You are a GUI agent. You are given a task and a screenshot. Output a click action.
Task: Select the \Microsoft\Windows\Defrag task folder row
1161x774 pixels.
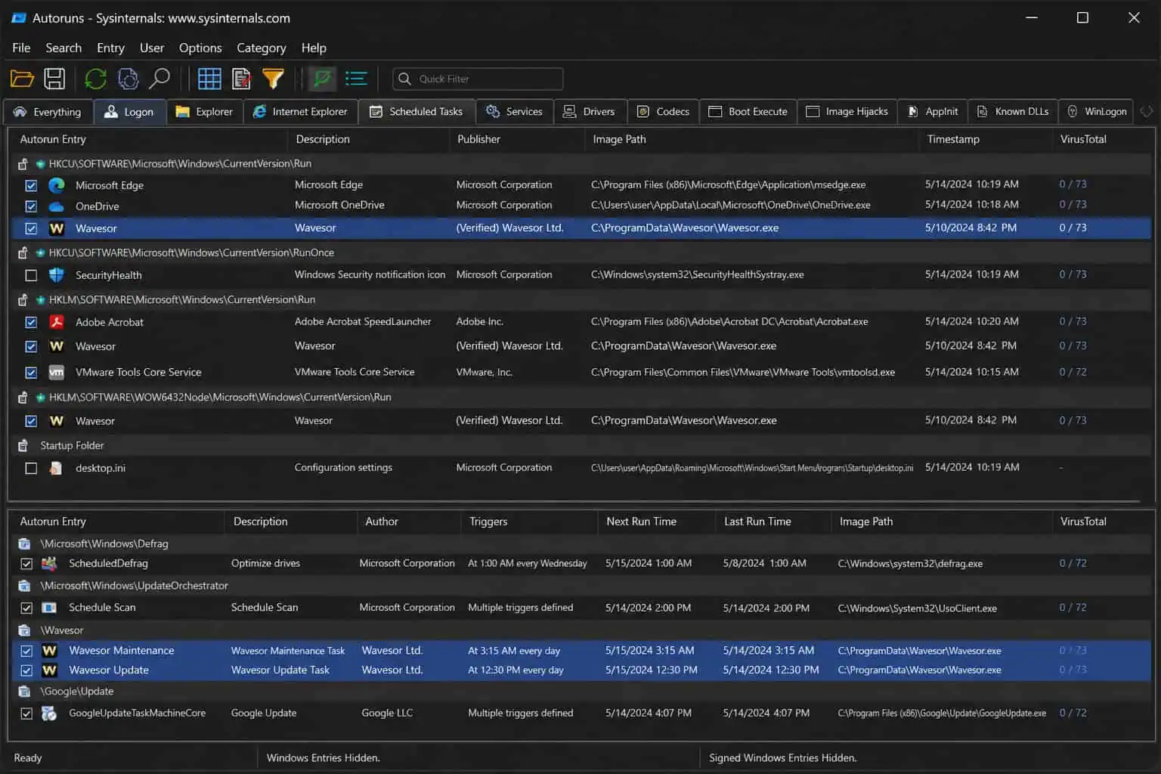(x=580, y=543)
